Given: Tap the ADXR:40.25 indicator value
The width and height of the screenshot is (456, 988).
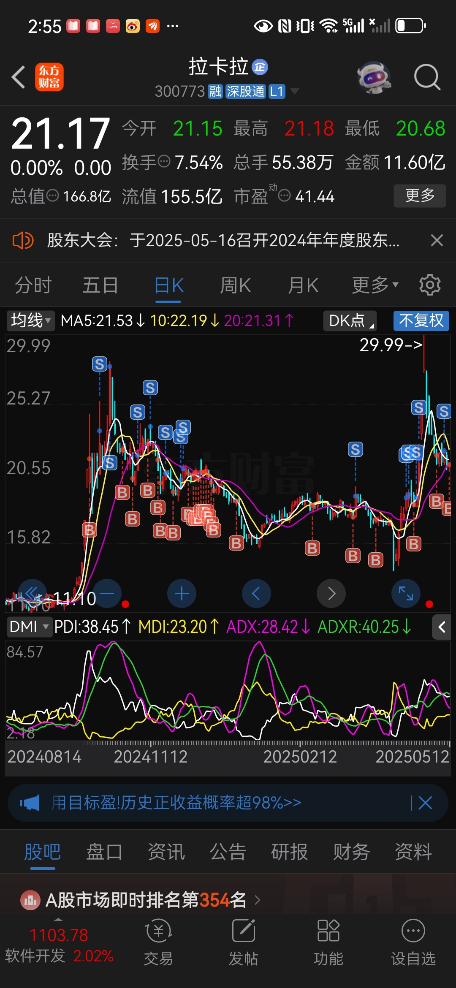Looking at the screenshot, I should coord(364,627).
